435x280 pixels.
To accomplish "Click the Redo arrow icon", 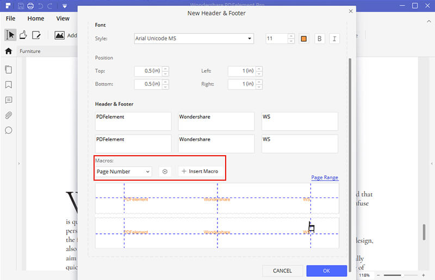I will (49, 6).
